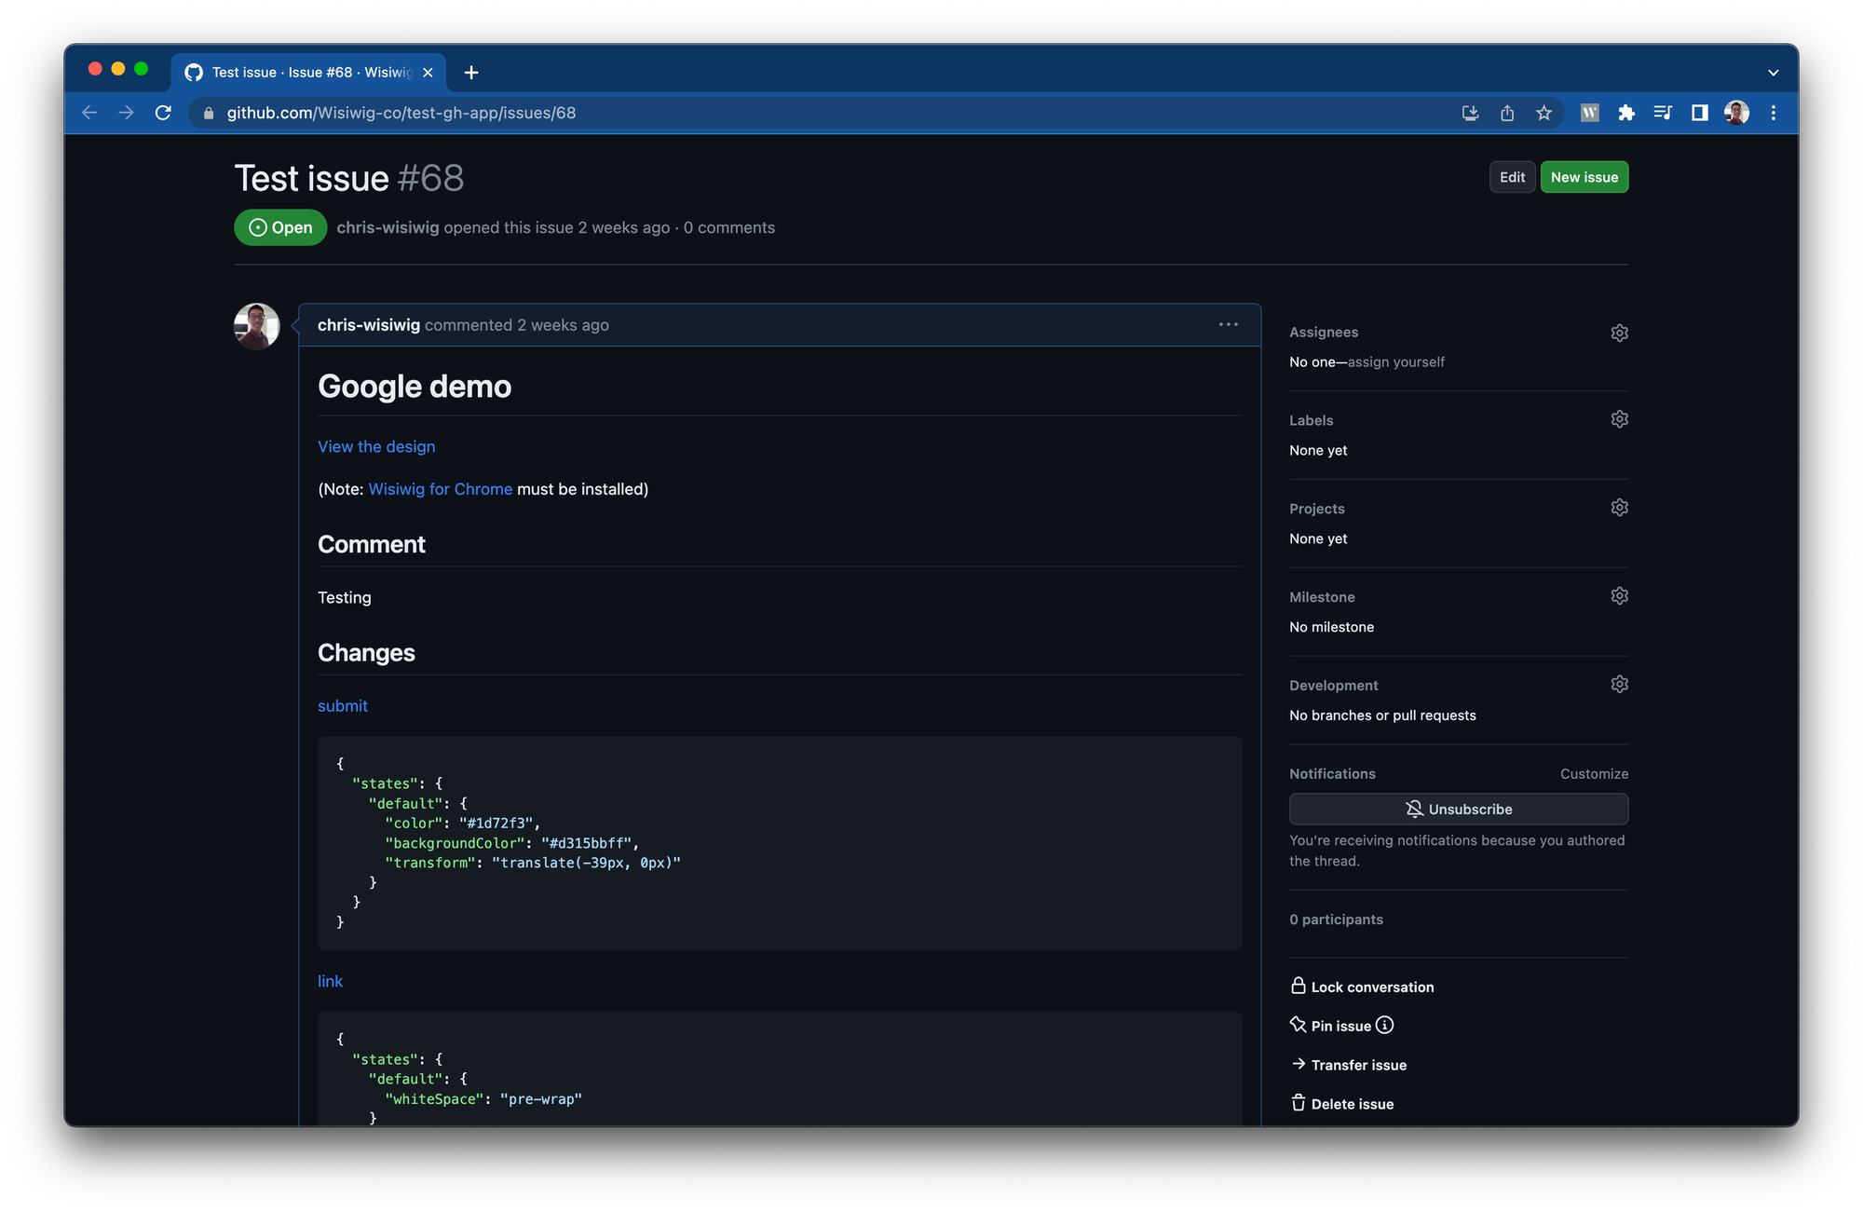Image resolution: width=1863 pixels, height=1212 pixels.
Task: Expand the tab search chevron
Action: click(x=1773, y=73)
